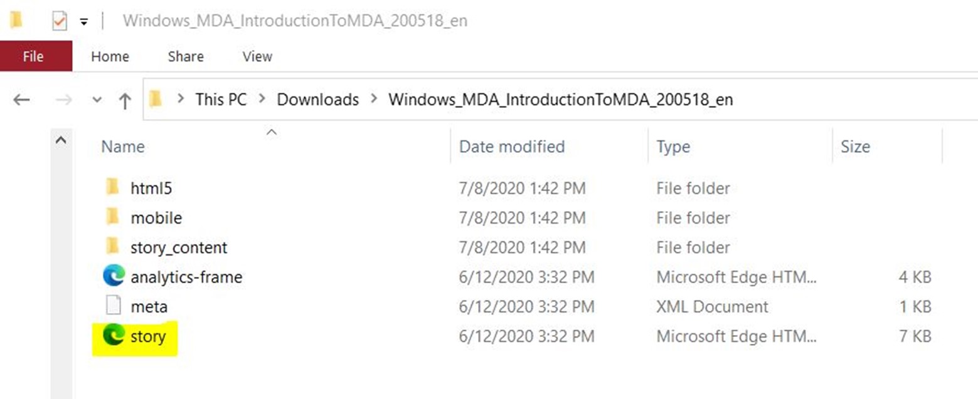Open the story Edge HTML file
The width and height of the screenshot is (978, 399).
[x=147, y=337]
